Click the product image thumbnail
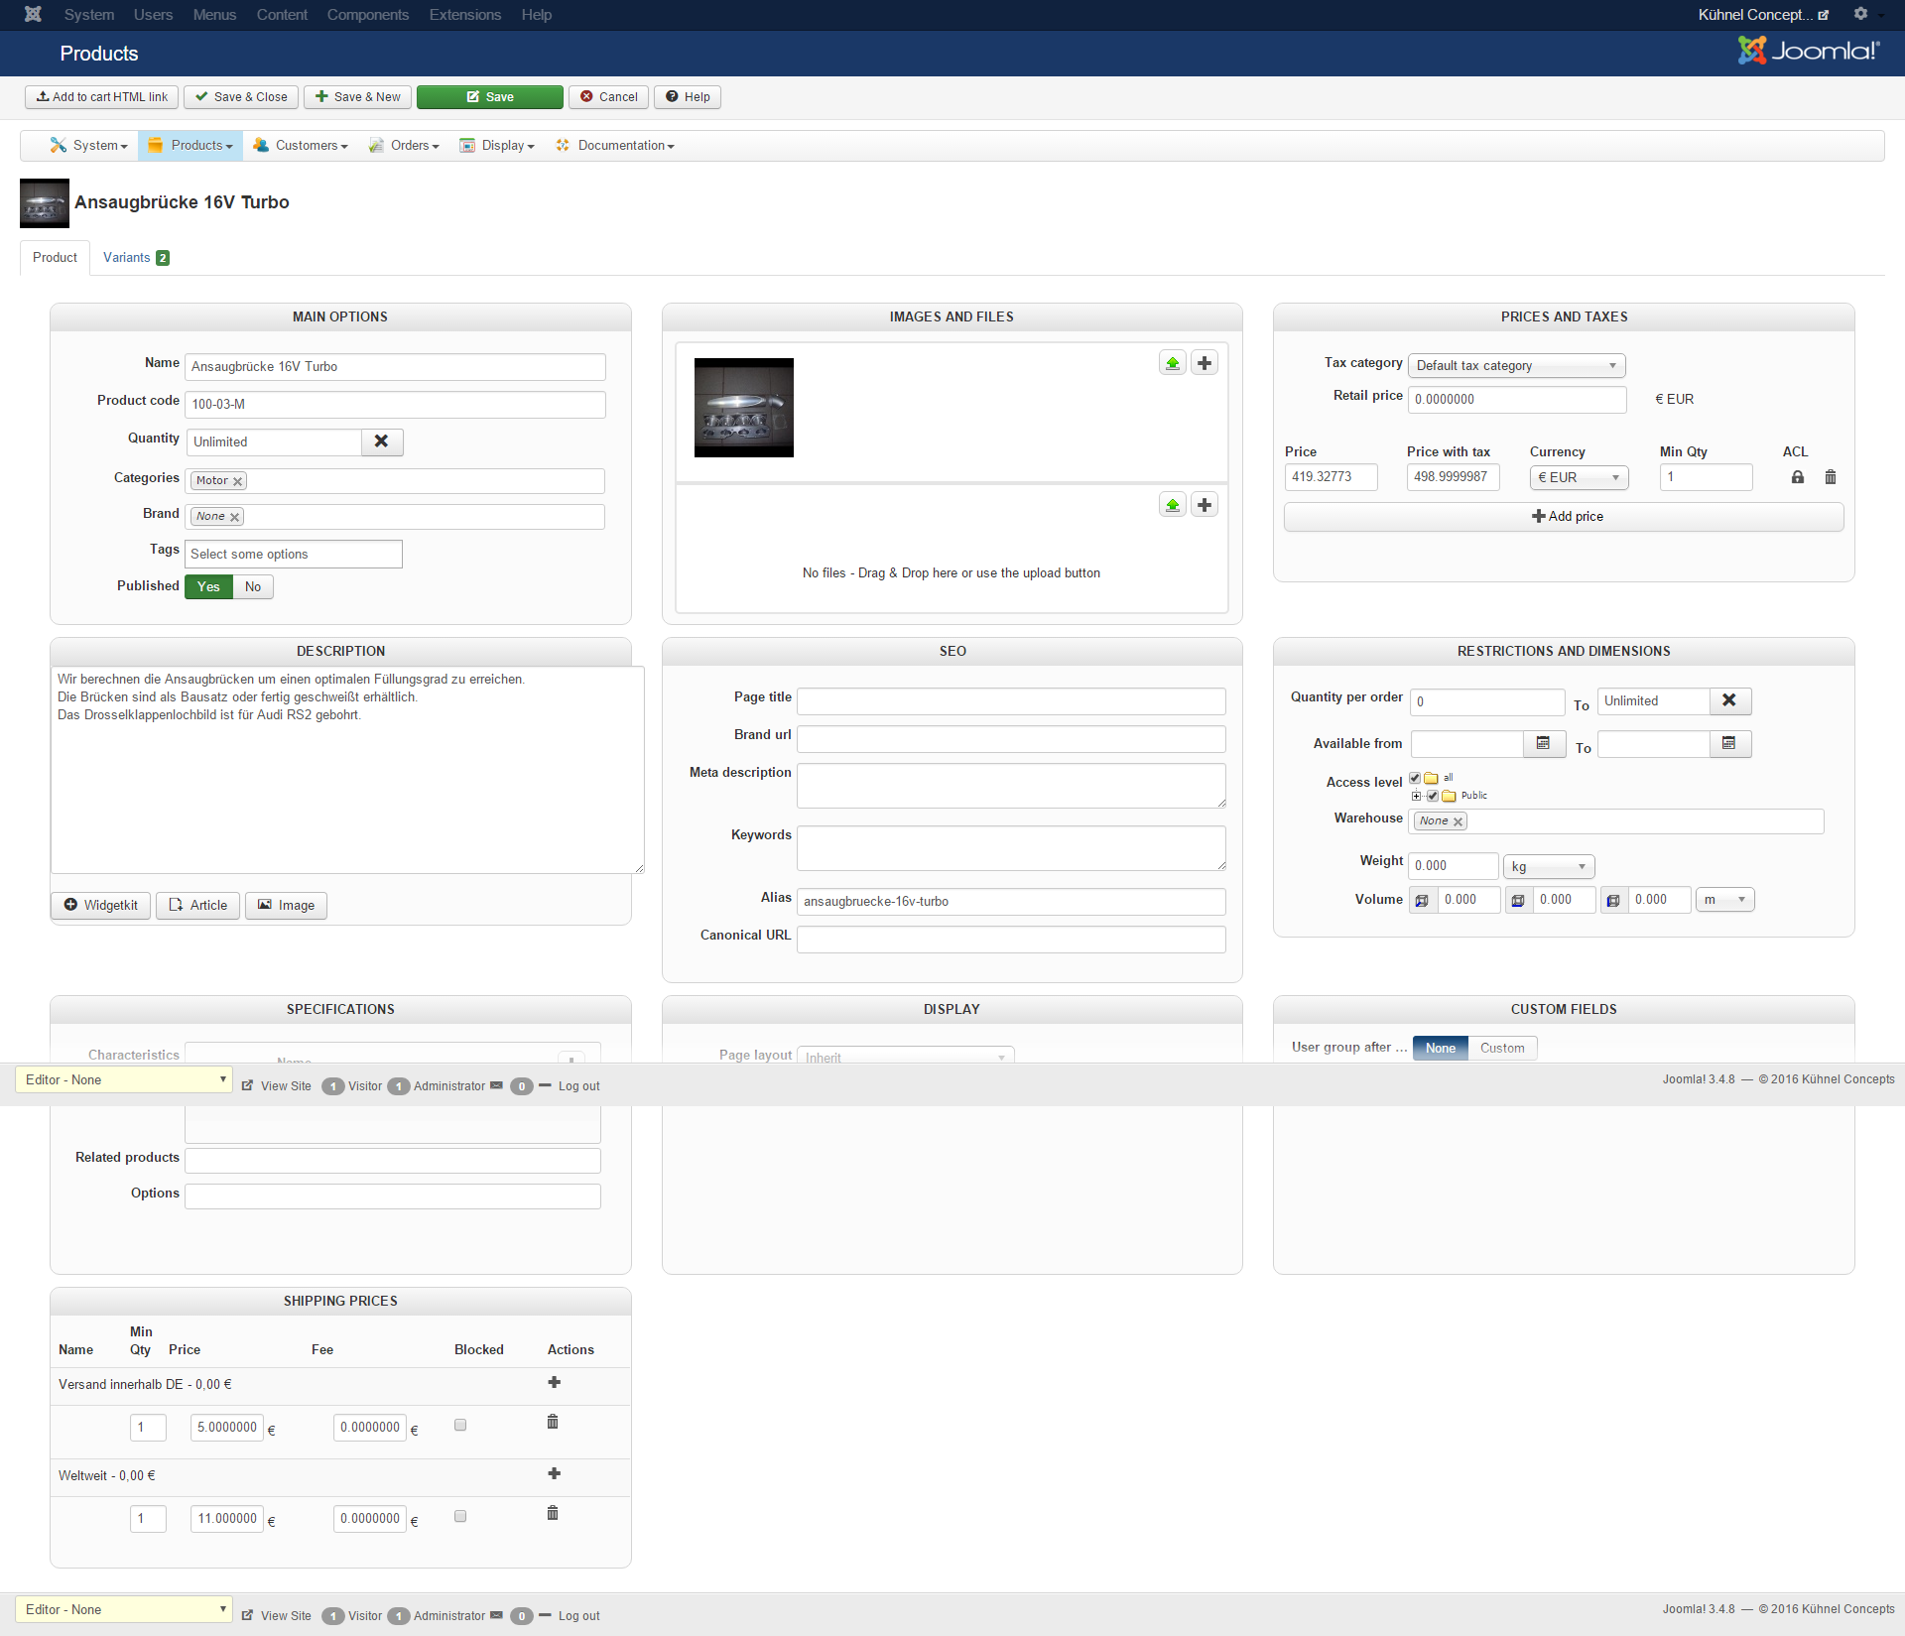This screenshot has width=1905, height=1636. coord(743,407)
